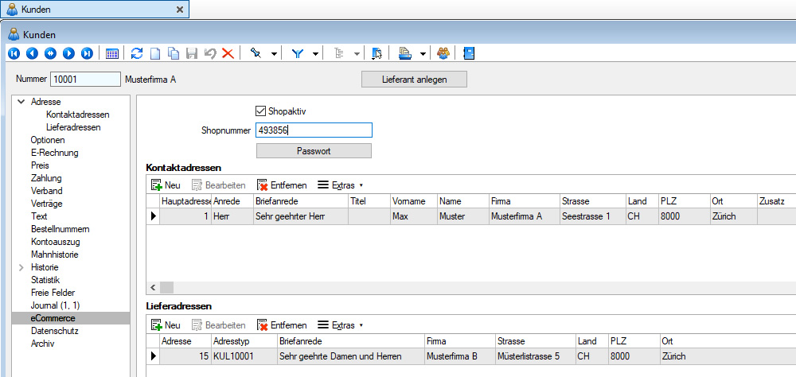Open the print icon dropdown arrow

(x=422, y=53)
